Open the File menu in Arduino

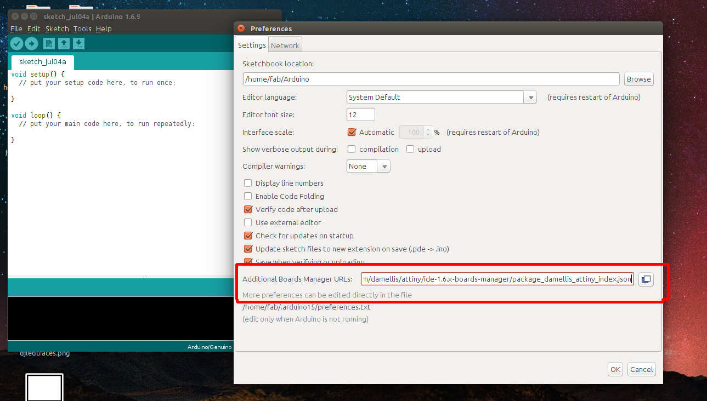point(16,28)
